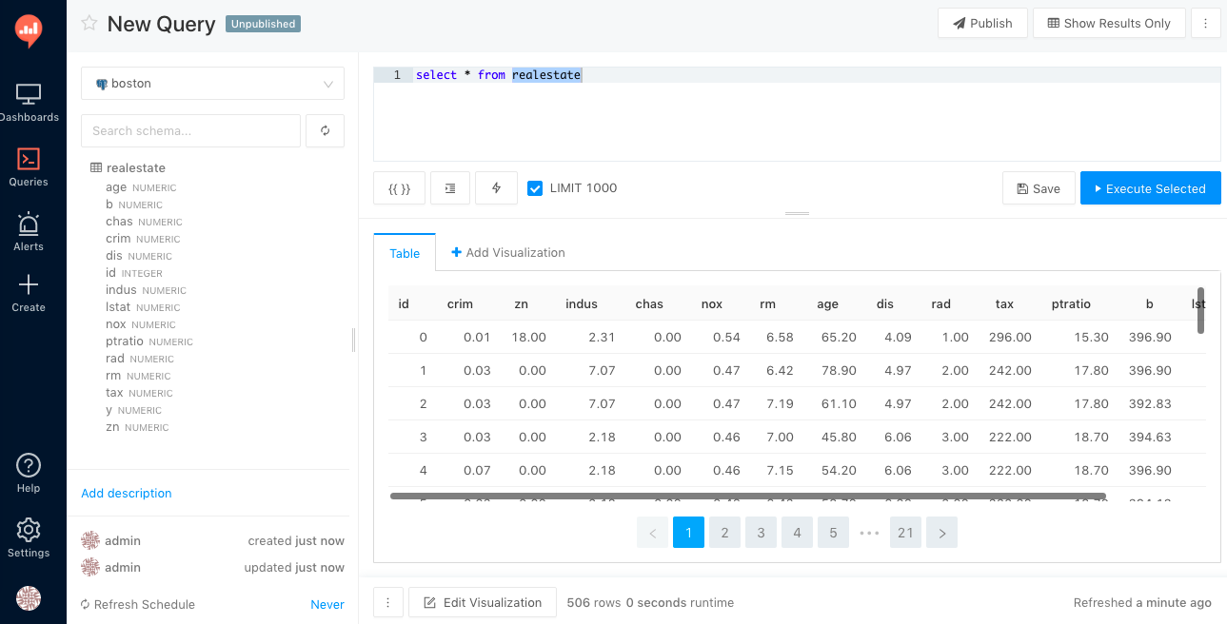Open the top-right more options menu
This screenshot has height=624, width=1227.
click(x=1206, y=23)
